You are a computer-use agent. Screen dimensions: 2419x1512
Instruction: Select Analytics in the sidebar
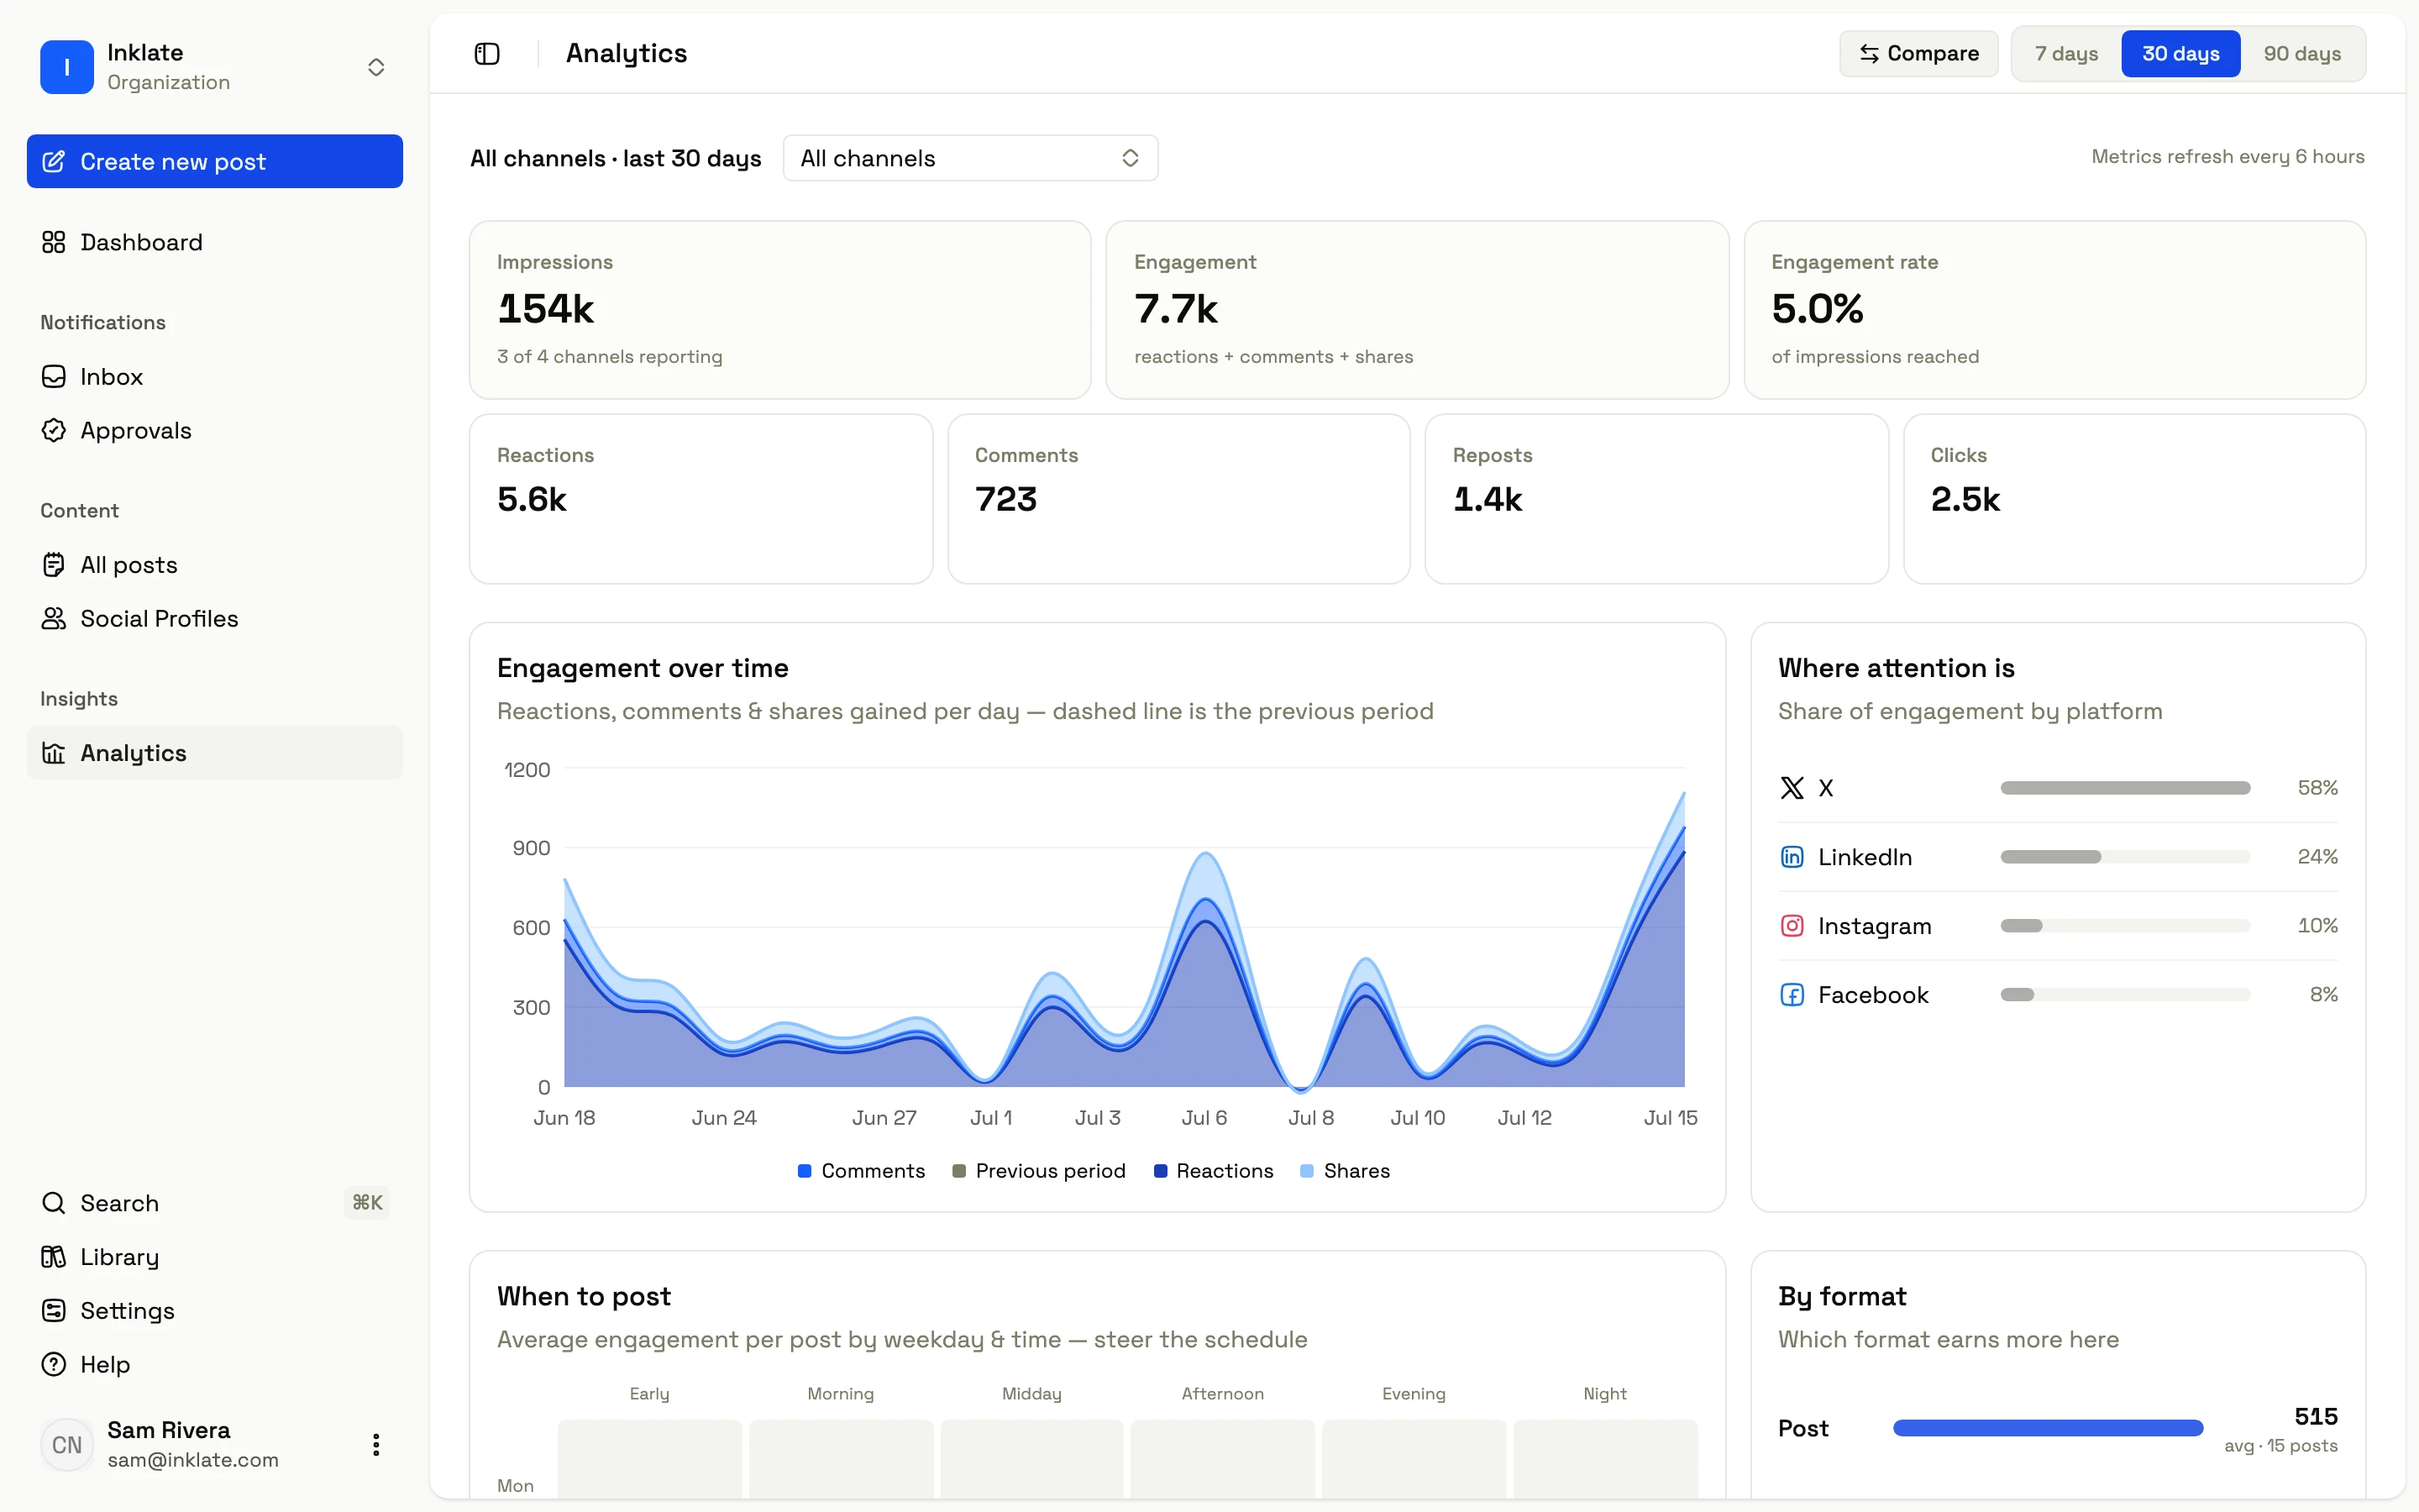coord(215,753)
